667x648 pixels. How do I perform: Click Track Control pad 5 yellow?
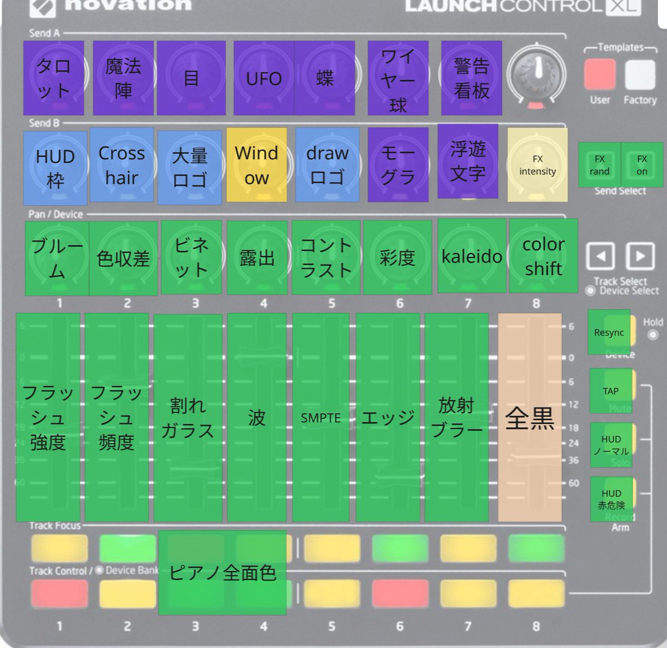coord(332,594)
